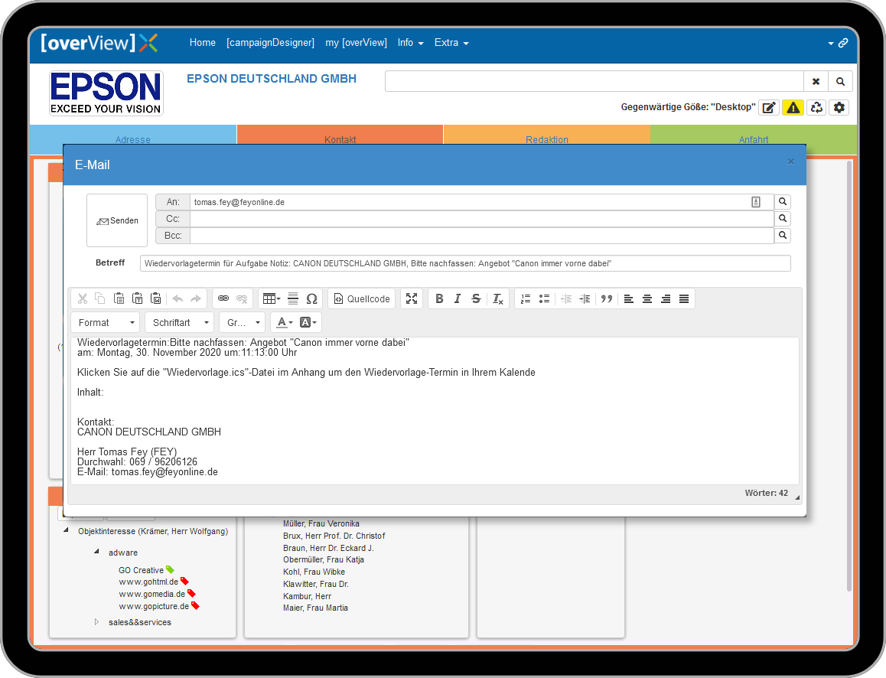Screen dimensions: 886x678
Task: Click the Decrease indent icon
Action: click(x=566, y=299)
